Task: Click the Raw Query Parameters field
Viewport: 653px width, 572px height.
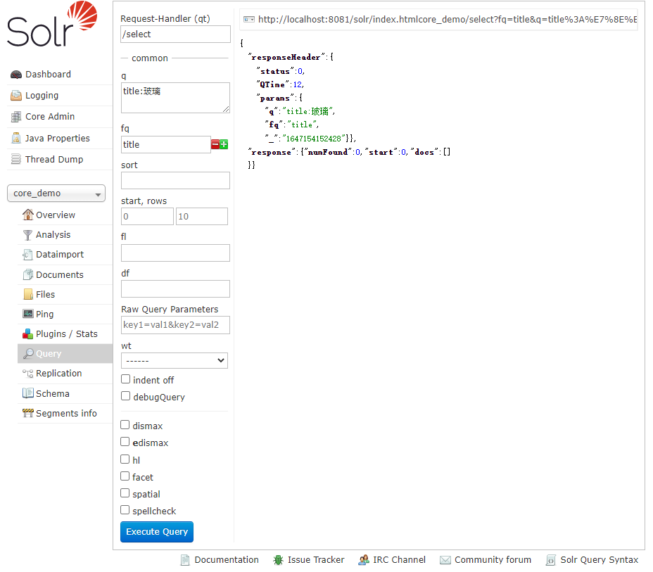Action: click(x=175, y=325)
